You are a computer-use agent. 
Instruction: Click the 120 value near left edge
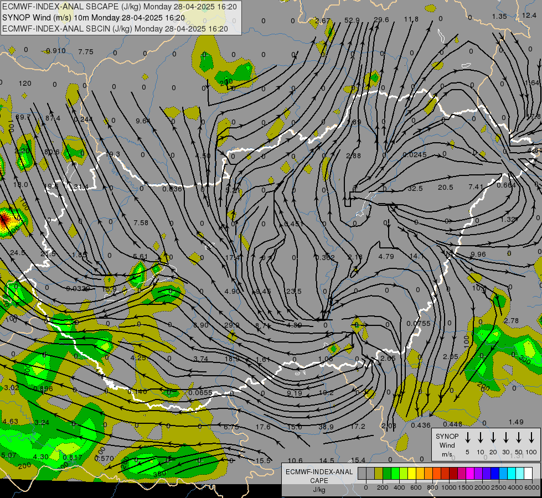(25, 84)
